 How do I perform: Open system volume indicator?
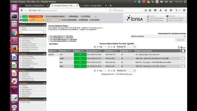(x=171, y=2)
